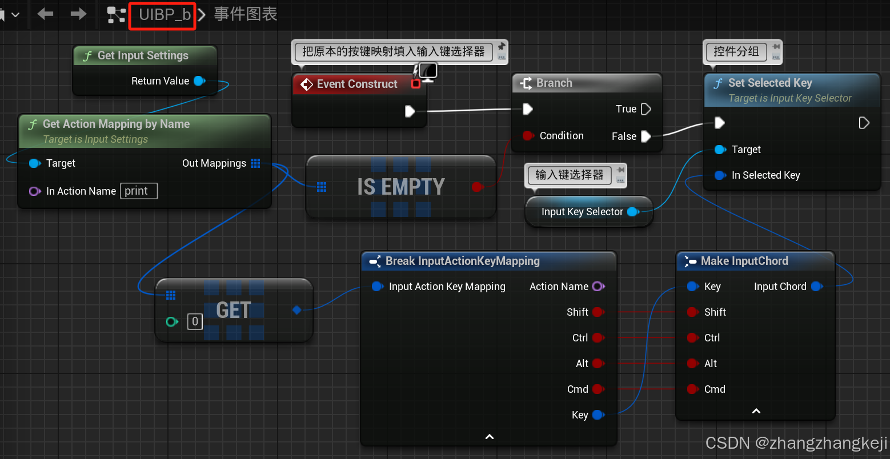Click the Input Action Key Mapping input pin
Viewport: 890px width, 459px height.
(x=378, y=287)
